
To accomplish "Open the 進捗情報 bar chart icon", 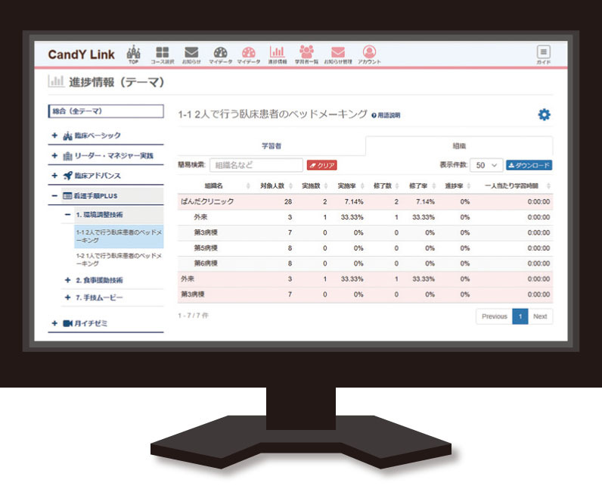I will (x=277, y=53).
